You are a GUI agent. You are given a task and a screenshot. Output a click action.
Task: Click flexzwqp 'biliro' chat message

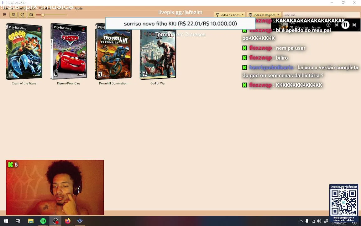pos(265,58)
